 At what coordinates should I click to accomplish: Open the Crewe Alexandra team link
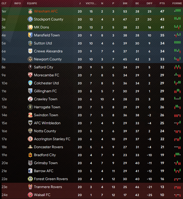coord(48,51)
